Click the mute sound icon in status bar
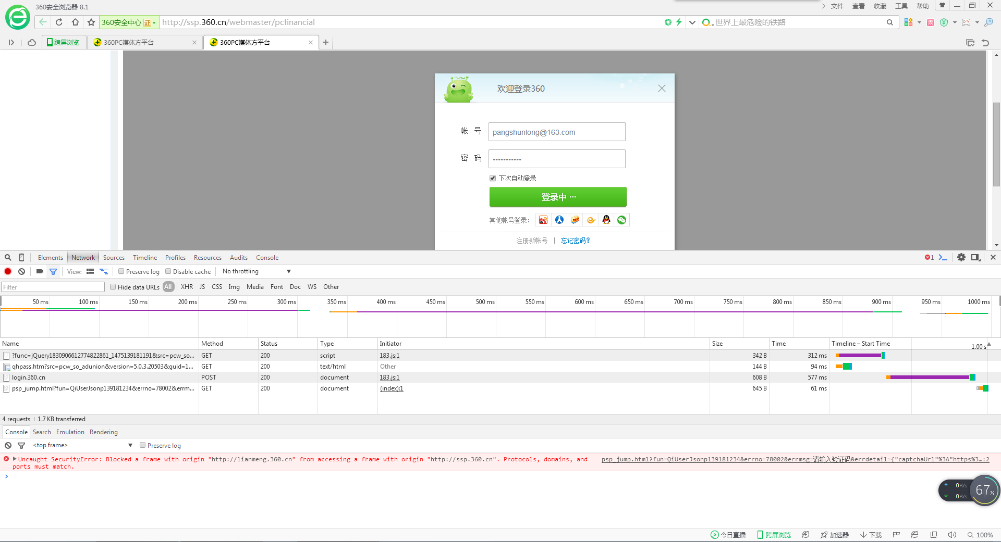This screenshot has height=542, width=1001. [x=952, y=535]
